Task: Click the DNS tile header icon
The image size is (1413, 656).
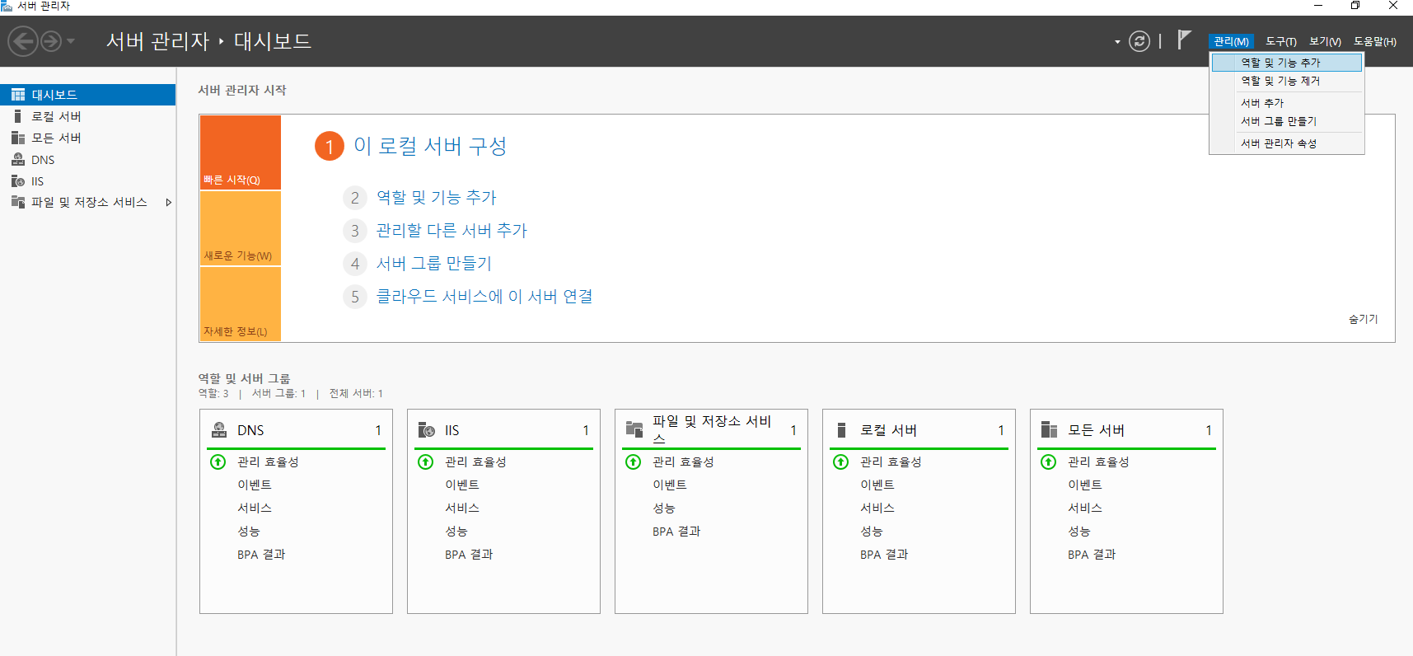Action: tap(219, 430)
